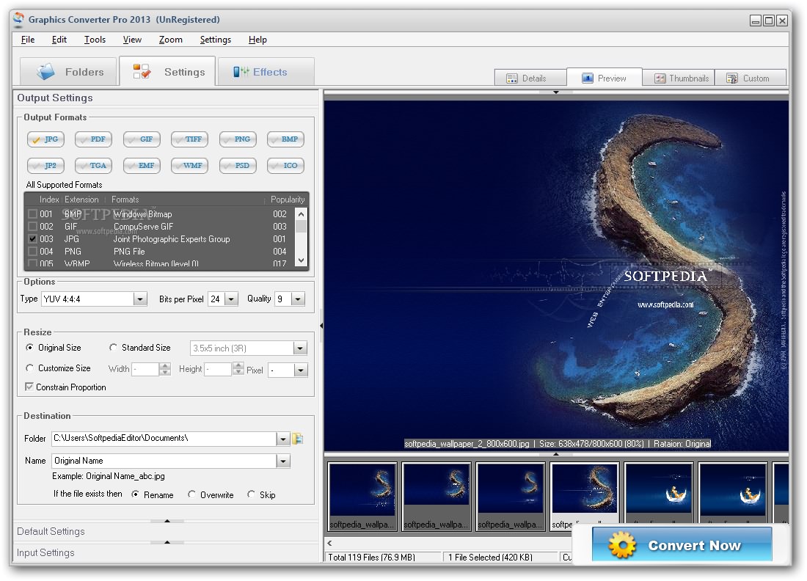Viewport: 807px width, 581px height.
Task: Open the Help menu
Action: [258, 40]
